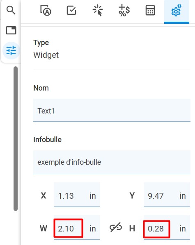This screenshot has width=195, height=245.
Task: Open the text appearance tab icon
Action: click(46, 11)
